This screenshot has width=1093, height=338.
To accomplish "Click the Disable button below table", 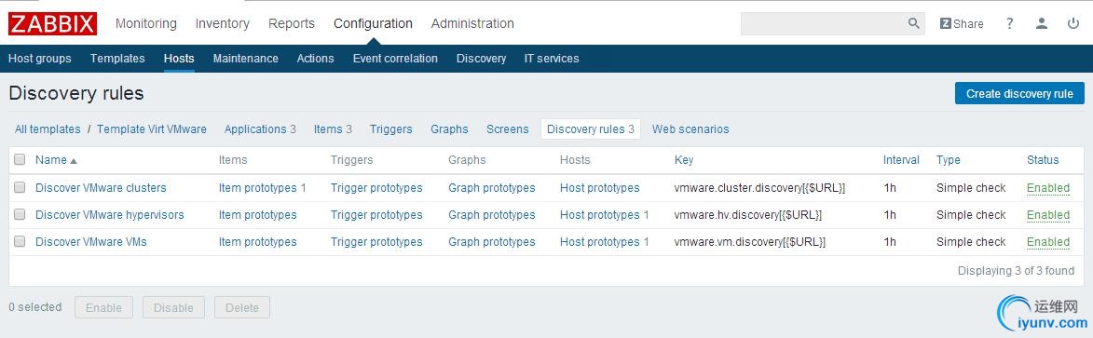I will point(173,307).
